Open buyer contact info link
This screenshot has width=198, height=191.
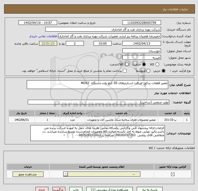pos(43,36)
